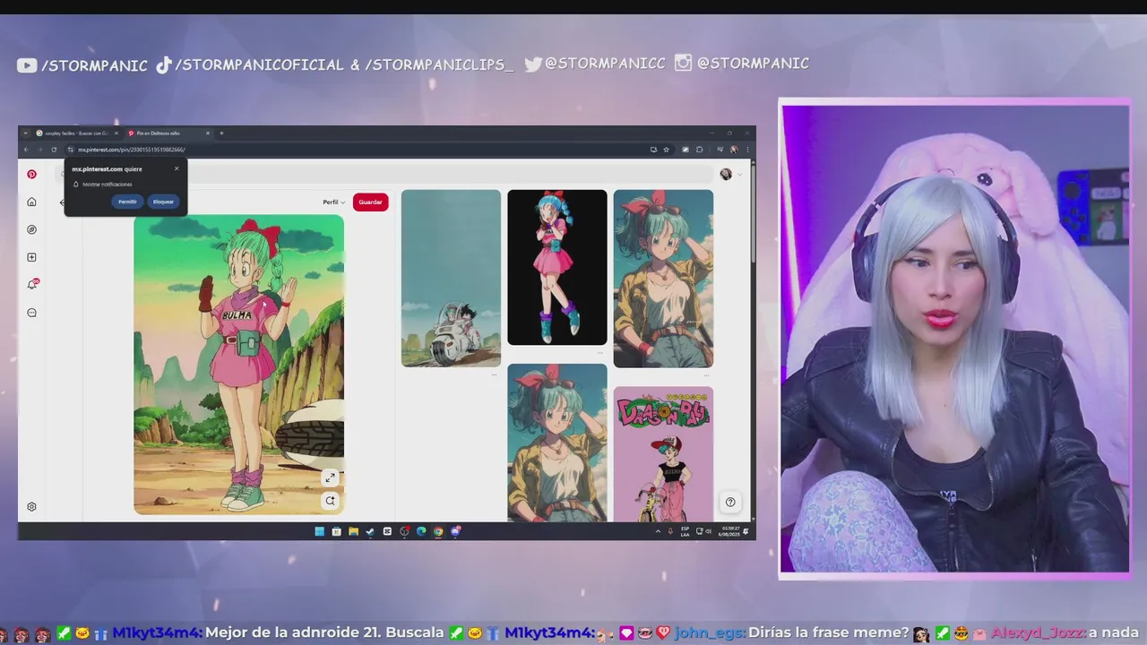
Task: Click Permitir to allow notifications
Action: pyautogui.click(x=127, y=202)
